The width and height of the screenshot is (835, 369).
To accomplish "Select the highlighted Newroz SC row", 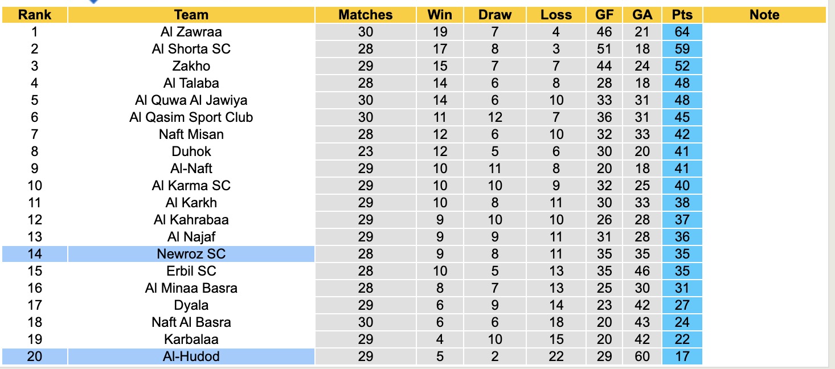I will point(191,254).
